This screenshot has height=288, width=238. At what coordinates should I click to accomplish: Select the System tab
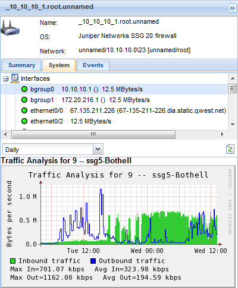coord(59,65)
